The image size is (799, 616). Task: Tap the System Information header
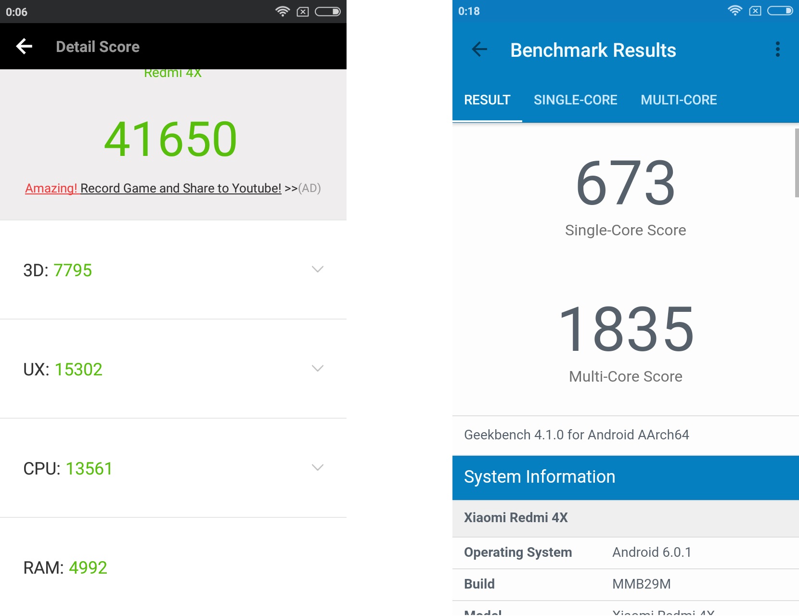coord(626,477)
